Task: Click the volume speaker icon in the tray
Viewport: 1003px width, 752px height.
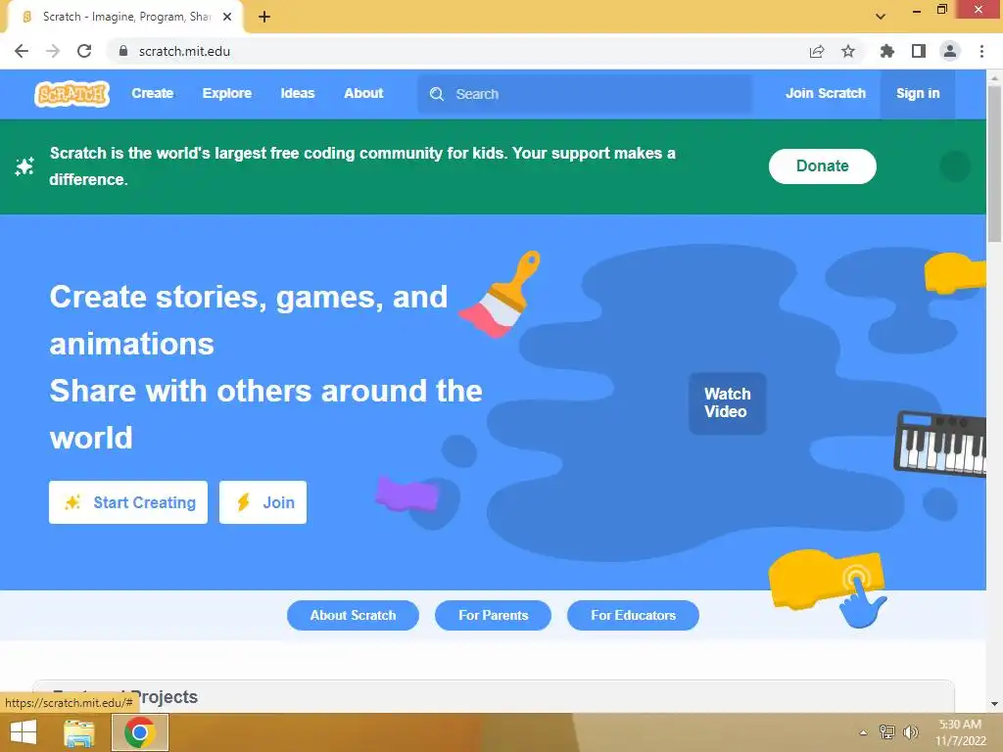Action: pyautogui.click(x=910, y=732)
